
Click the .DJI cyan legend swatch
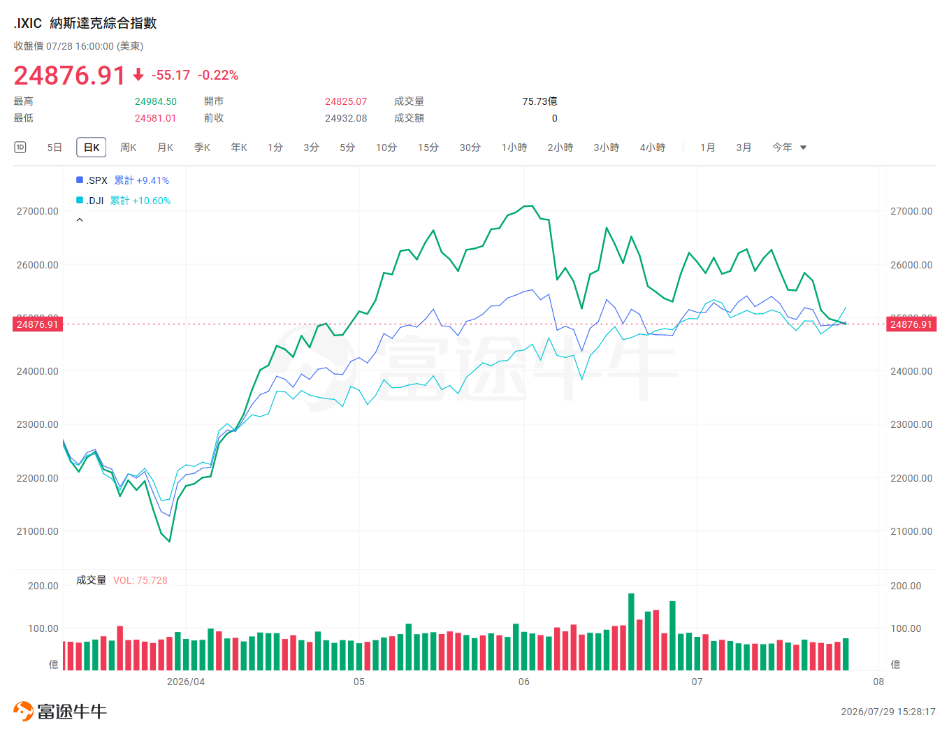pos(80,200)
